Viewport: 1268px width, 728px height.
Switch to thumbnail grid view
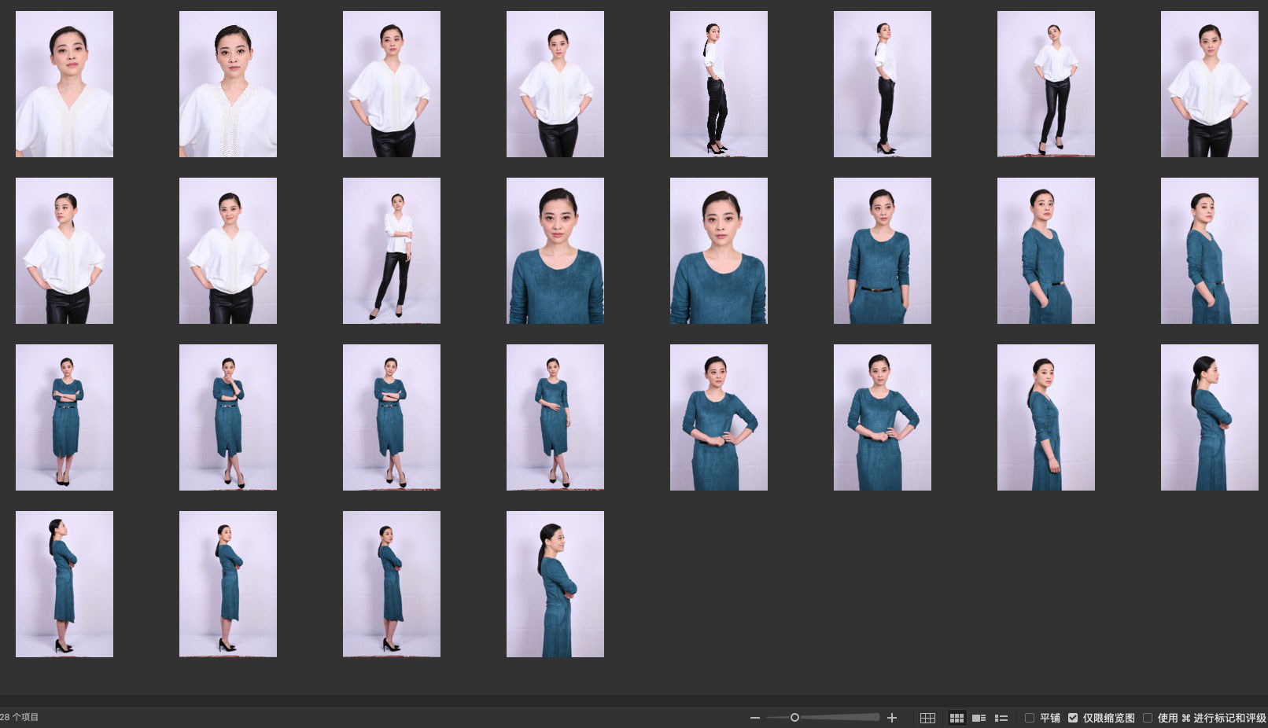point(957,718)
